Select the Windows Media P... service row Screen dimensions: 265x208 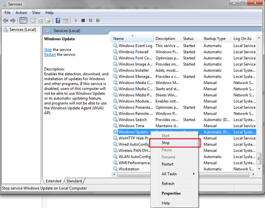[184, 95]
